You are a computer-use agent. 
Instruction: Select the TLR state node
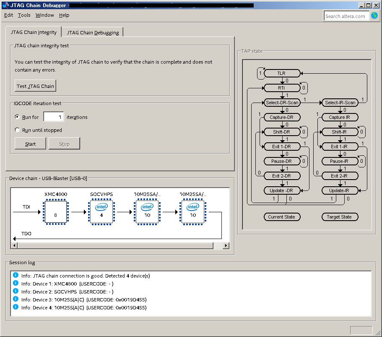[x=282, y=73]
